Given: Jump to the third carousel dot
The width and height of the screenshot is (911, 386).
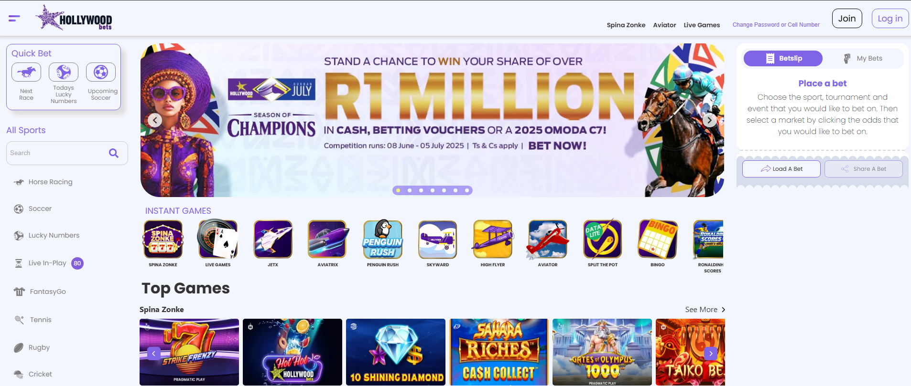Looking at the screenshot, I should (x=421, y=190).
